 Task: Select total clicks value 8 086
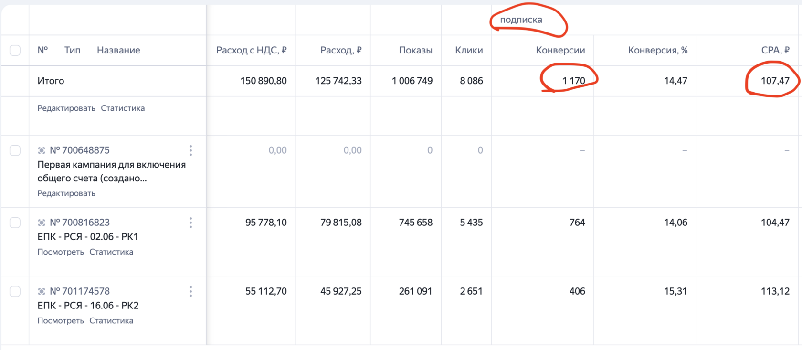472,81
